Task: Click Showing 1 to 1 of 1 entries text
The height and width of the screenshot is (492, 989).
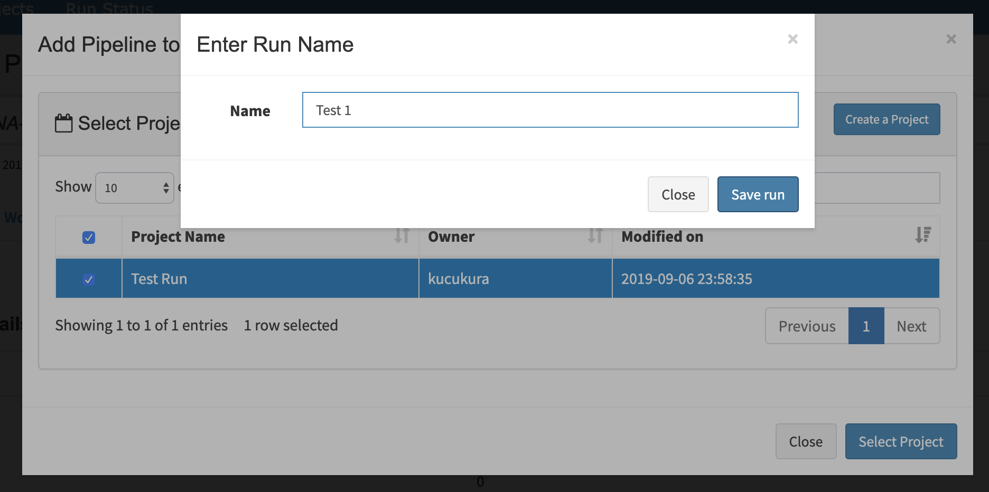Action: [141, 325]
